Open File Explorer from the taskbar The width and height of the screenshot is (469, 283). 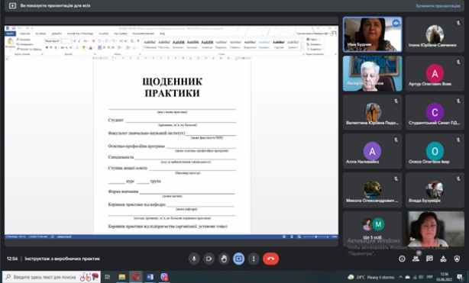[121, 277]
